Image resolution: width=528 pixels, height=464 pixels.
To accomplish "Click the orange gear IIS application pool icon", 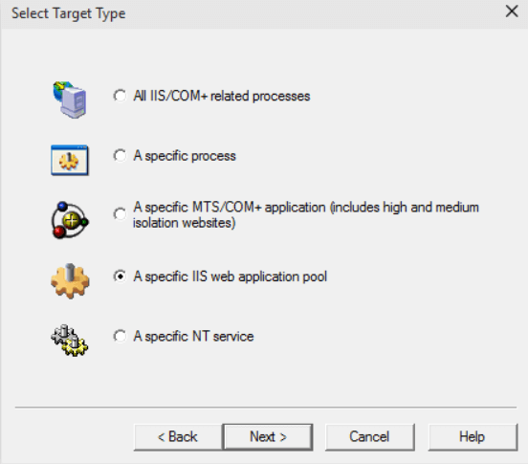I will (x=70, y=281).
